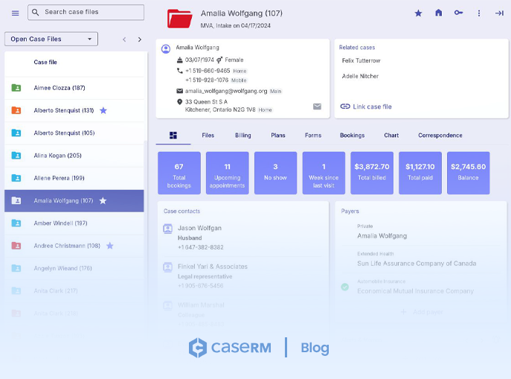
Task: Click contact icon for Jason Wolfgan
Action: (x=168, y=229)
